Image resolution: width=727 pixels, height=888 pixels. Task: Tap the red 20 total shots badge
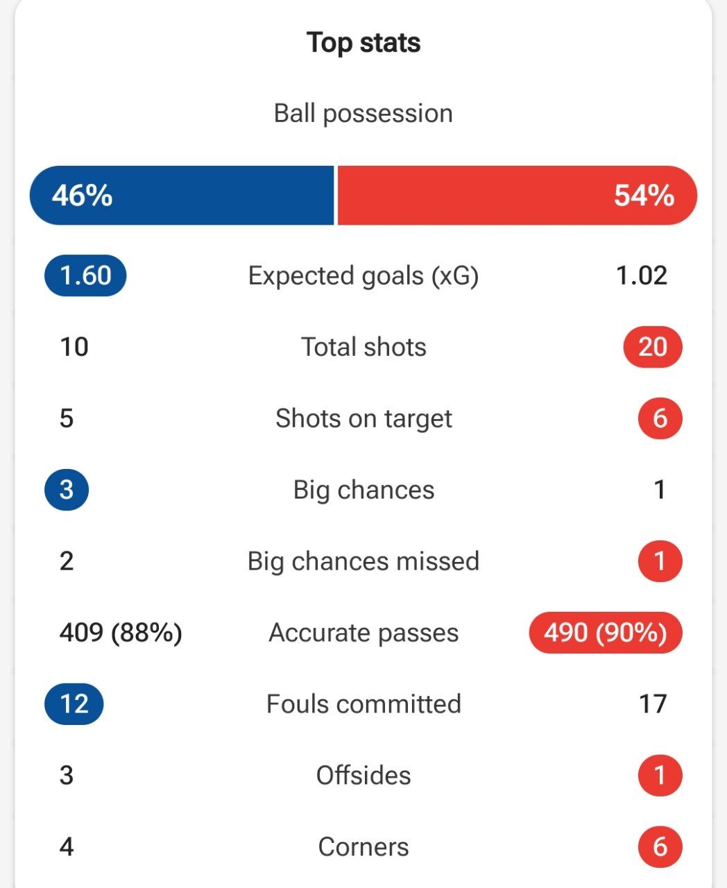point(653,347)
